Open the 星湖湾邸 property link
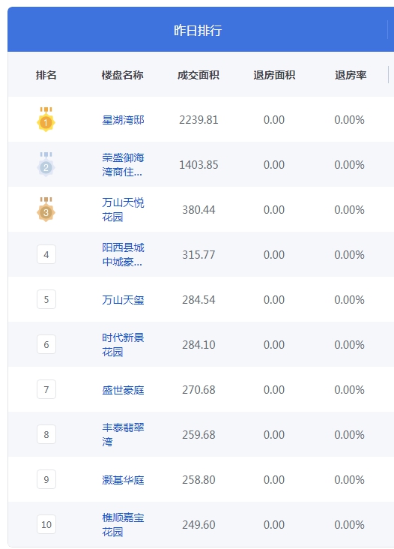This screenshot has width=394, height=549. [123, 120]
